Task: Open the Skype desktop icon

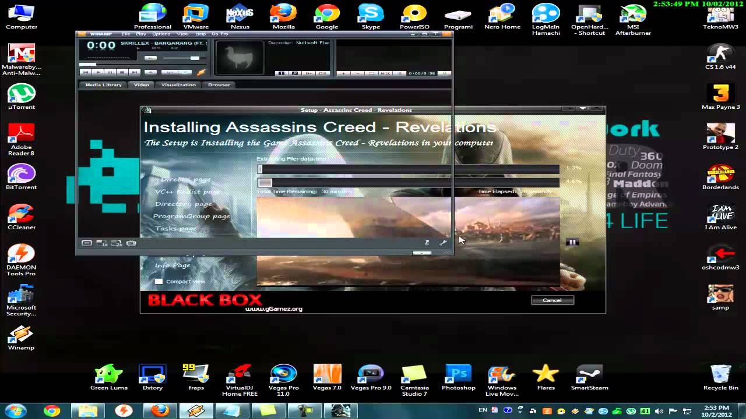Action: [371, 16]
